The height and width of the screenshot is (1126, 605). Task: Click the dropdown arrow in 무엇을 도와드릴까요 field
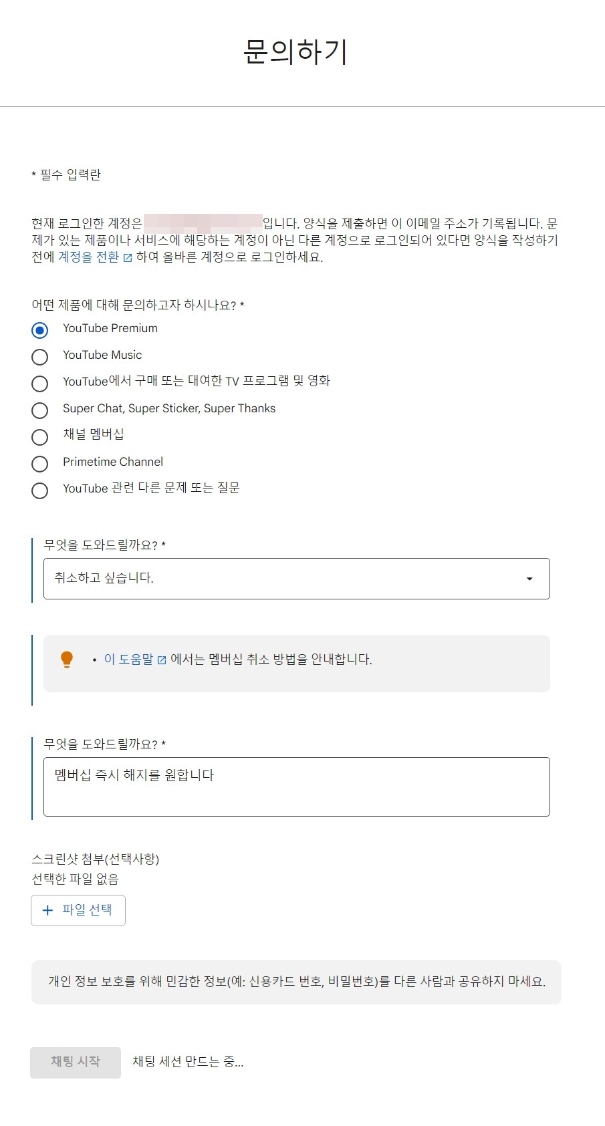coord(529,579)
